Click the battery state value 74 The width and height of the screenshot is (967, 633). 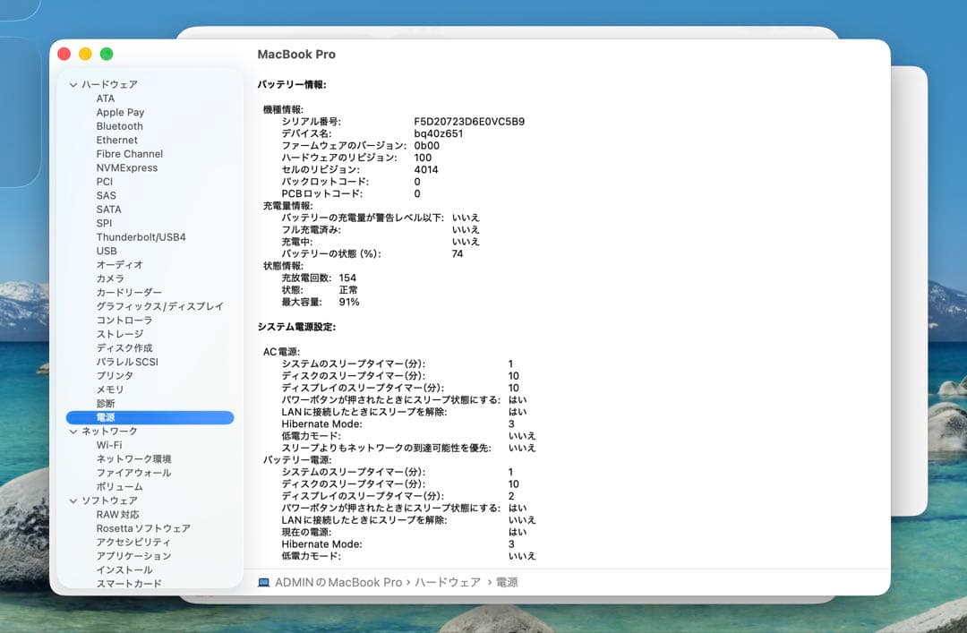click(x=457, y=253)
